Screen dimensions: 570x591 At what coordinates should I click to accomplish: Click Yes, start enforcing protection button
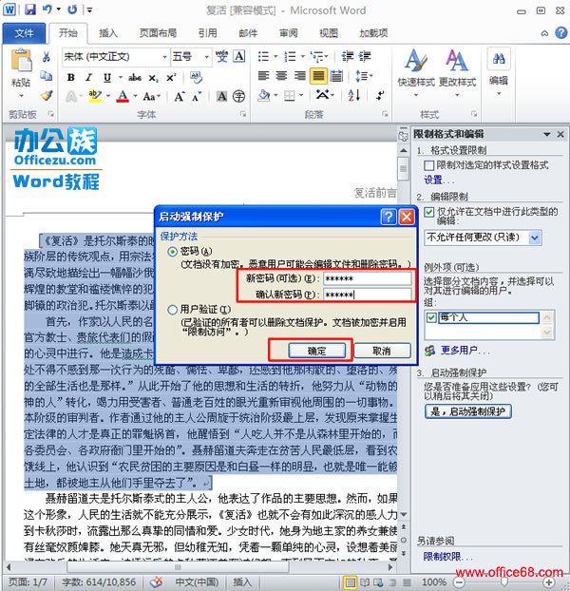point(468,411)
